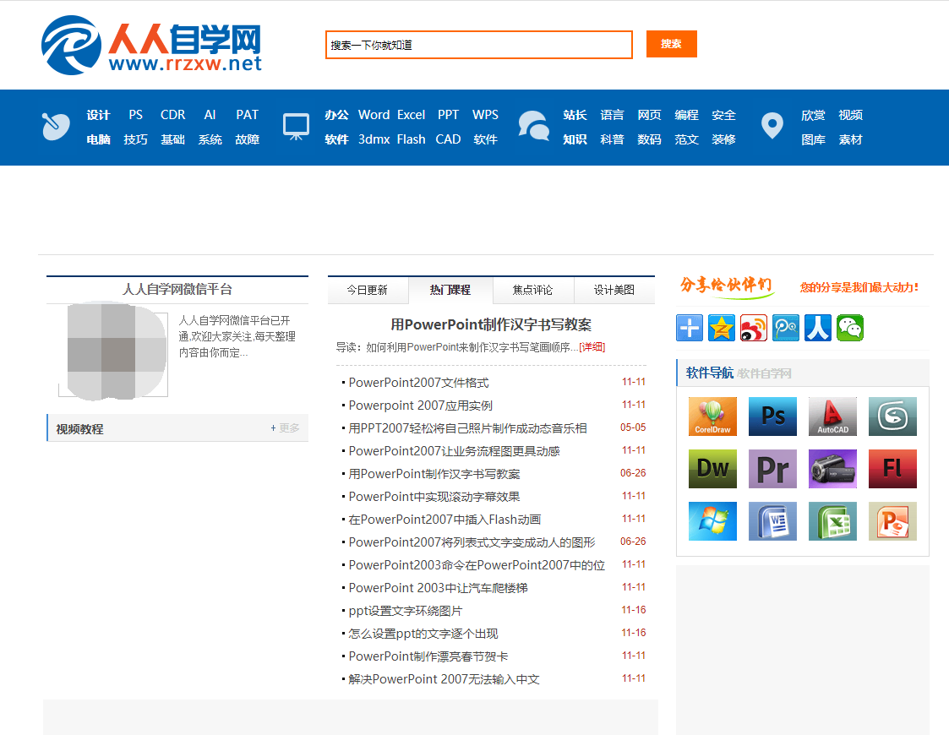The height and width of the screenshot is (735, 949).
Task: Share to Sina Weibo icon
Action: [754, 328]
